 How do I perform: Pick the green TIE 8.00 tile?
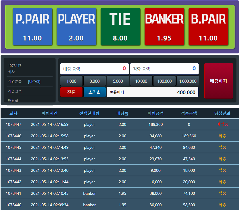120,27
